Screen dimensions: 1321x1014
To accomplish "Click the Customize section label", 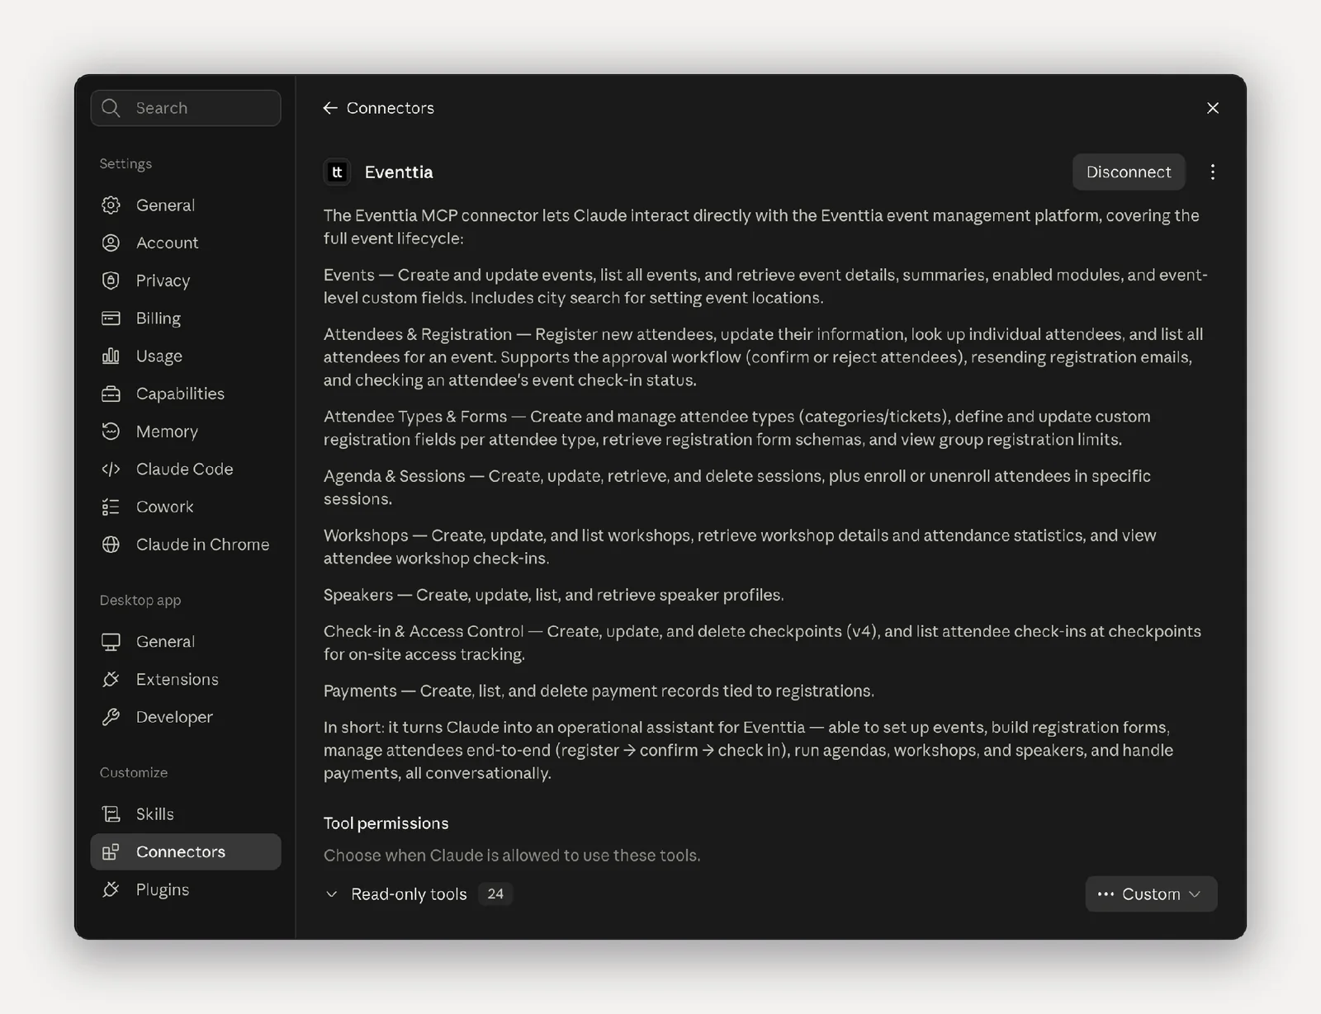I will [134, 772].
